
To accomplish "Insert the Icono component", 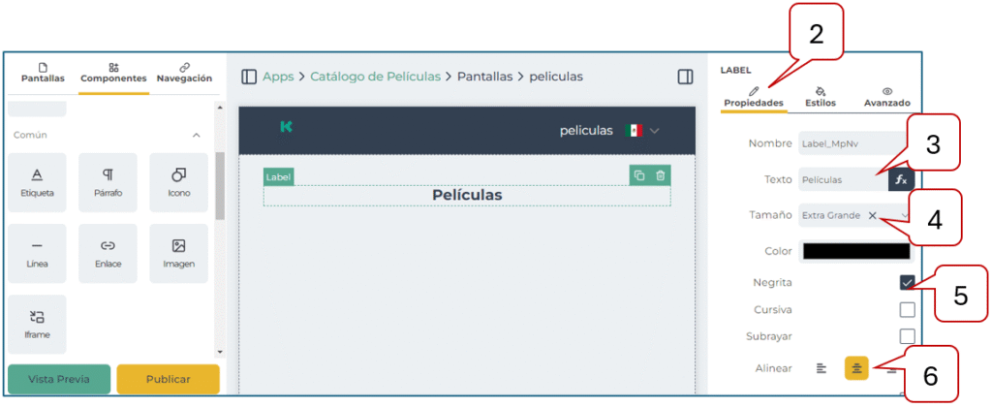I will pos(178,182).
